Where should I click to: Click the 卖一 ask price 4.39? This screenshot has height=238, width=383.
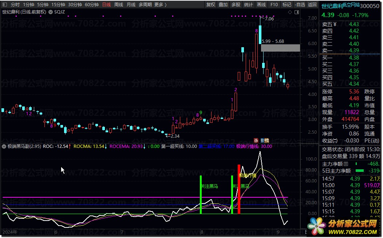tap(354, 51)
